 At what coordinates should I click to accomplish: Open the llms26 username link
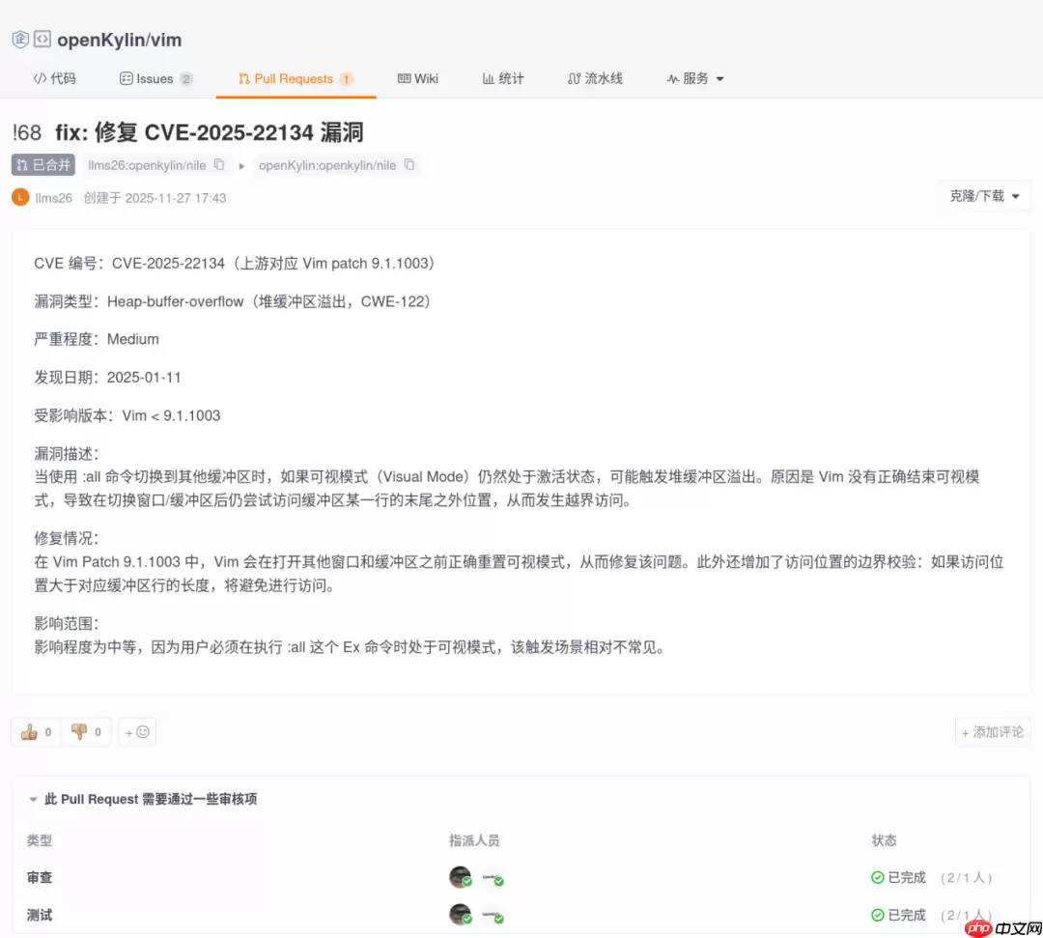click(x=54, y=198)
